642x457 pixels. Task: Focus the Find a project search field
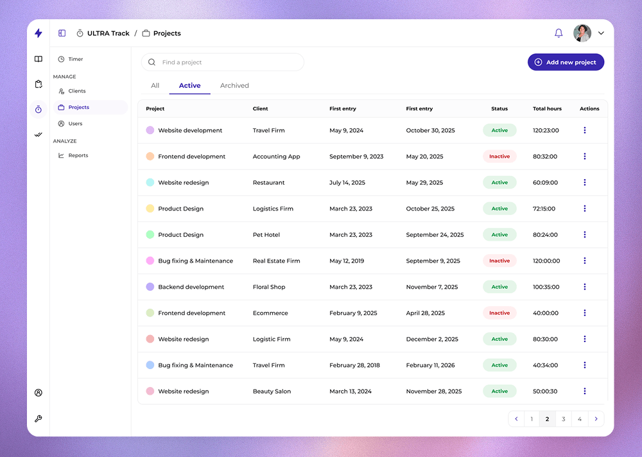click(223, 62)
